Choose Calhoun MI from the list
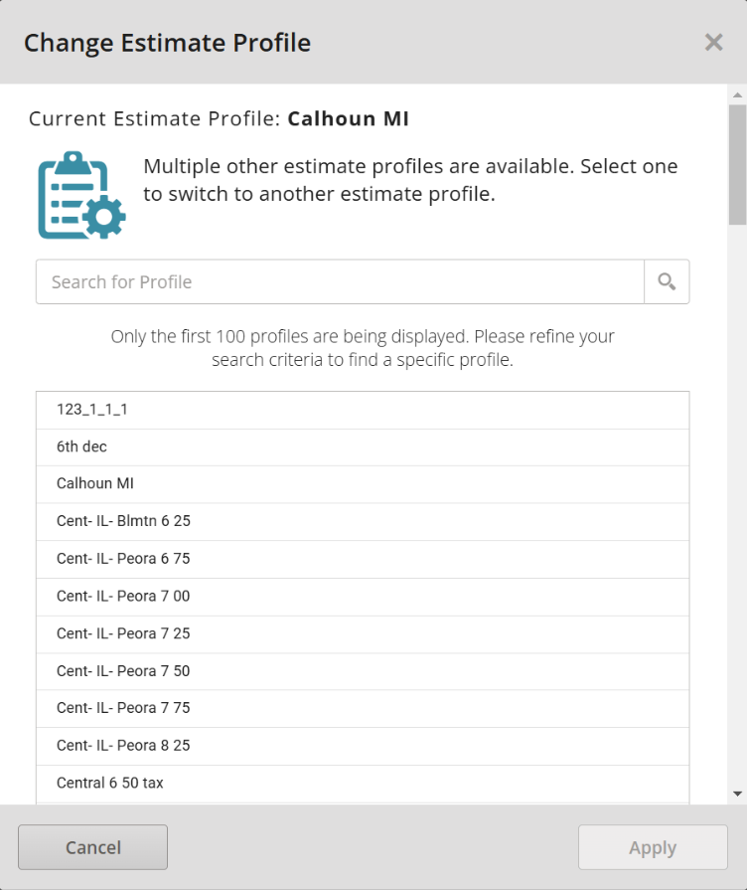Image resolution: width=747 pixels, height=890 pixels. 363,484
